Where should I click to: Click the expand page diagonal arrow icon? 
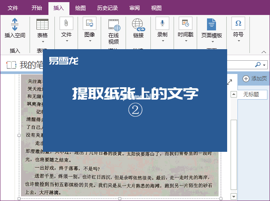point(230,82)
